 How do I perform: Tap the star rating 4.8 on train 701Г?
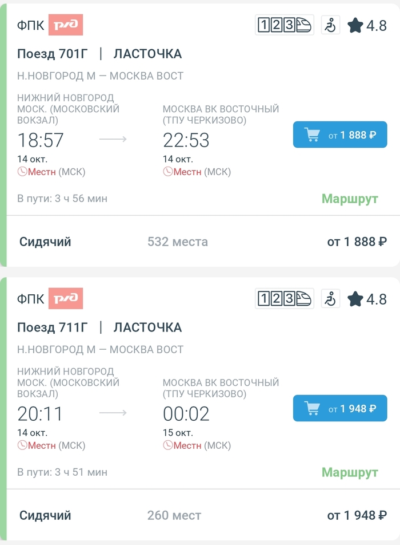point(367,26)
